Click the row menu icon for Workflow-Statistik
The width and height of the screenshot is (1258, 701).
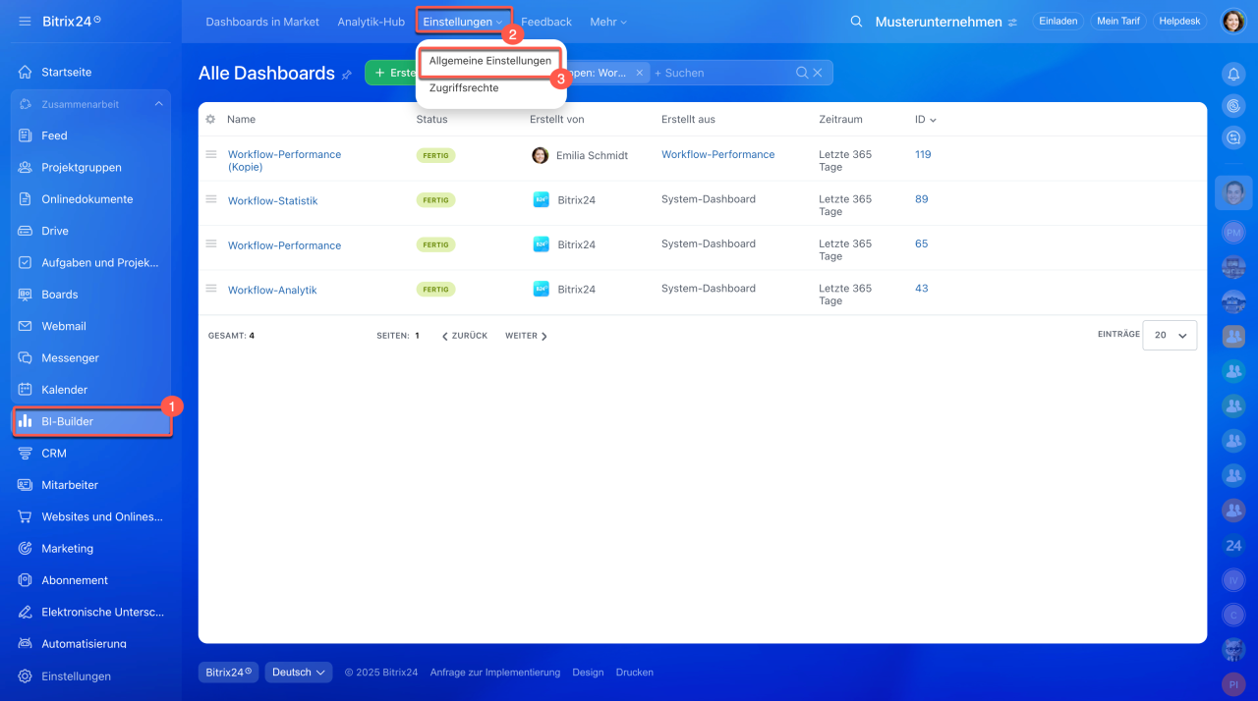point(210,199)
